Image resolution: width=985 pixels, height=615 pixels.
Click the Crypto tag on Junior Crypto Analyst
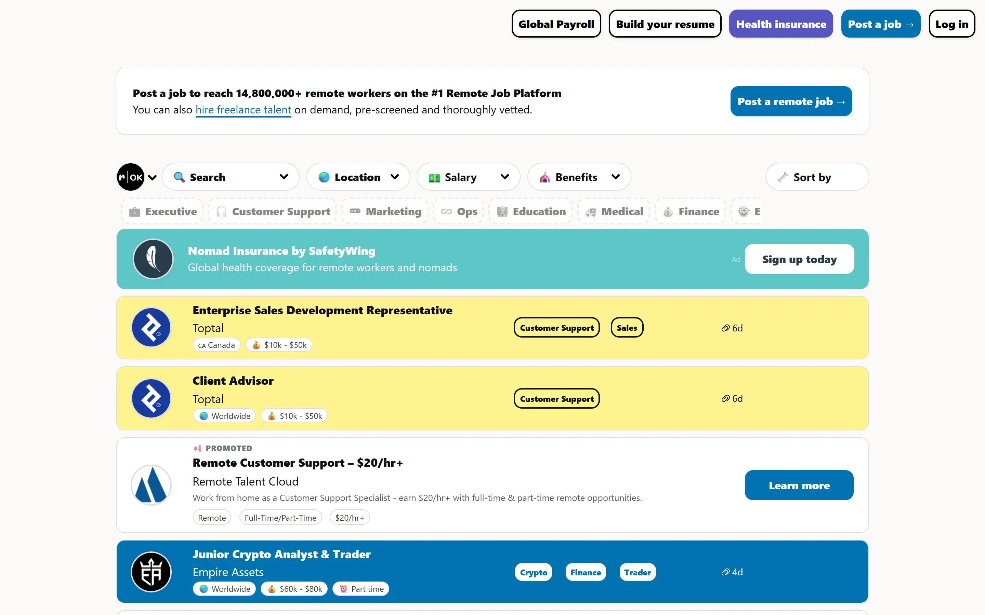(x=533, y=572)
